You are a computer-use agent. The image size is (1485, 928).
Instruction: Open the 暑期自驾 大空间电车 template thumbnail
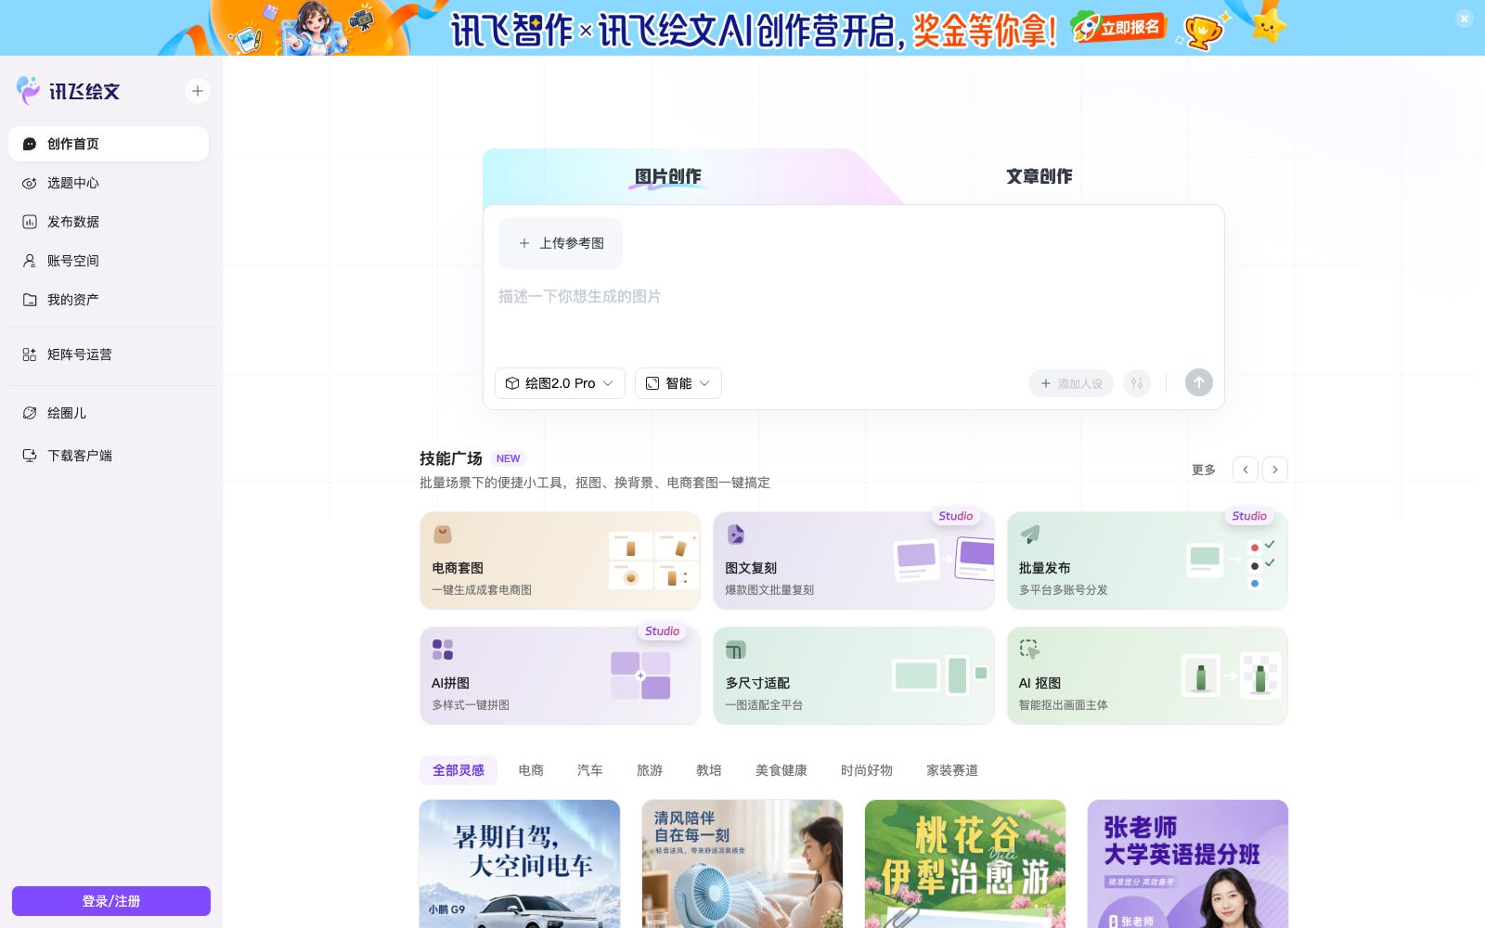coord(520,864)
